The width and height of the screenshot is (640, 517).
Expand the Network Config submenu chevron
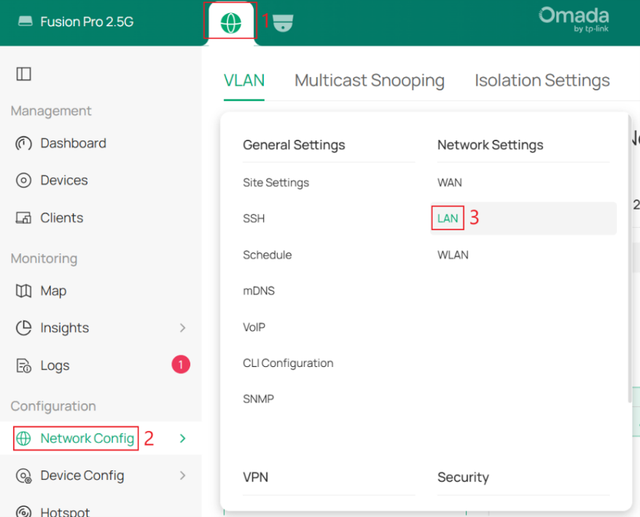pos(182,438)
